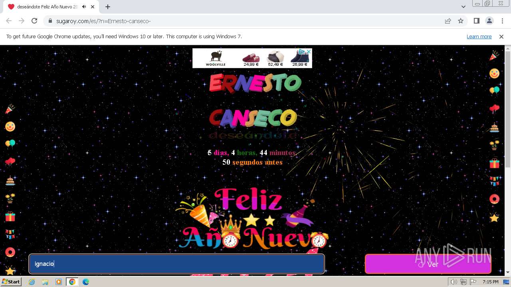Viewport: 511px width, 287px height.
Task: Close the ad with X icon
Action: (309, 51)
